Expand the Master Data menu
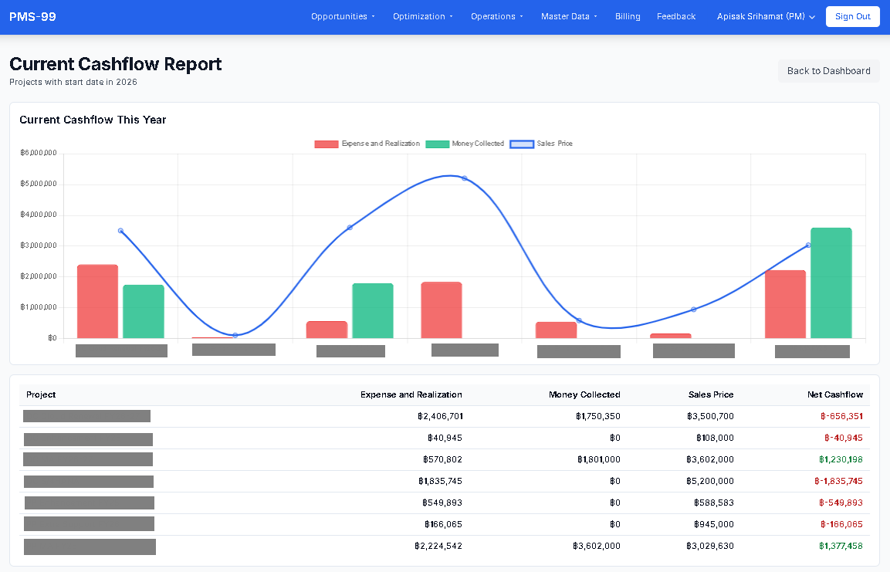Image resolution: width=890 pixels, height=572 pixels. tap(569, 16)
